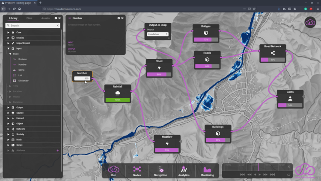Open the Navigation tool
This screenshot has height=181, width=321.
click(160, 171)
